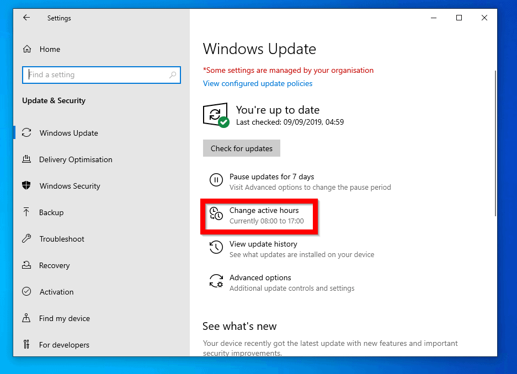Screen dimensions: 517x374
Task: Click the View update history icon
Action: coord(216,248)
